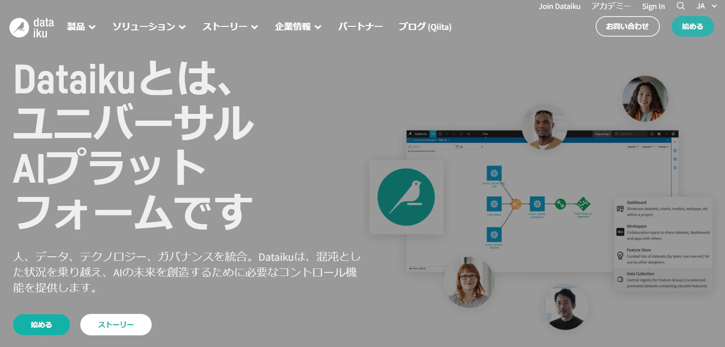The image size is (725, 347).
Task: Open the JA language selector
Action: 707,6
